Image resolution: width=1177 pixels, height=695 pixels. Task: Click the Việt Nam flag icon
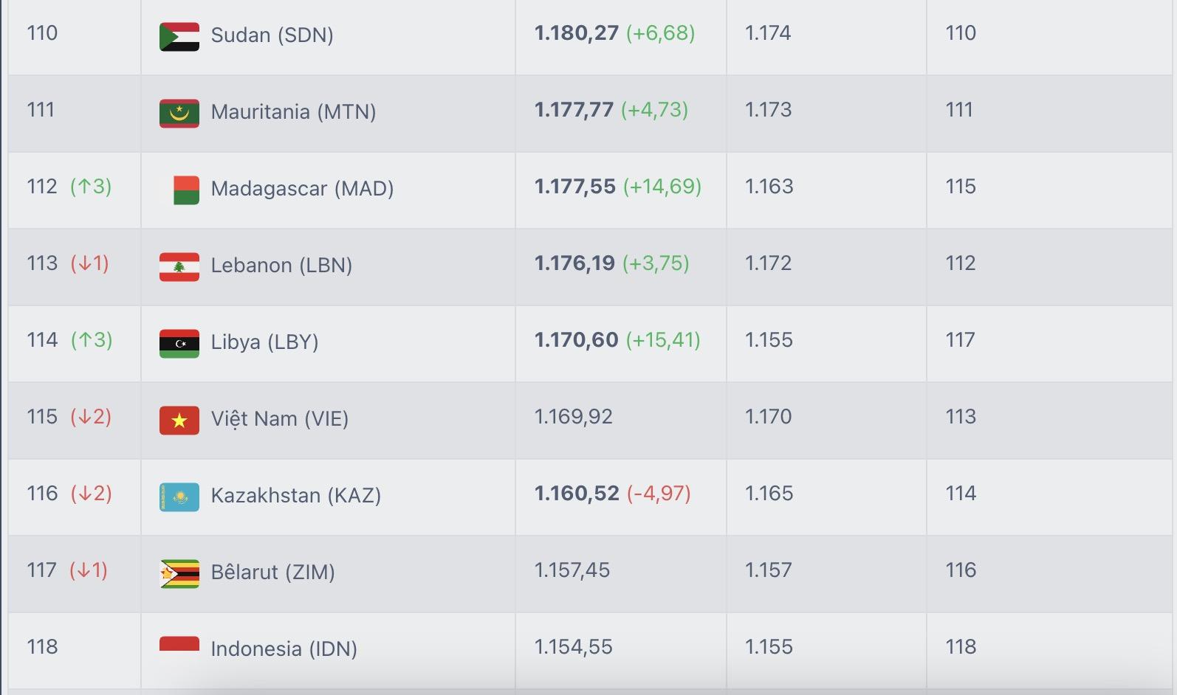(x=179, y=420)
